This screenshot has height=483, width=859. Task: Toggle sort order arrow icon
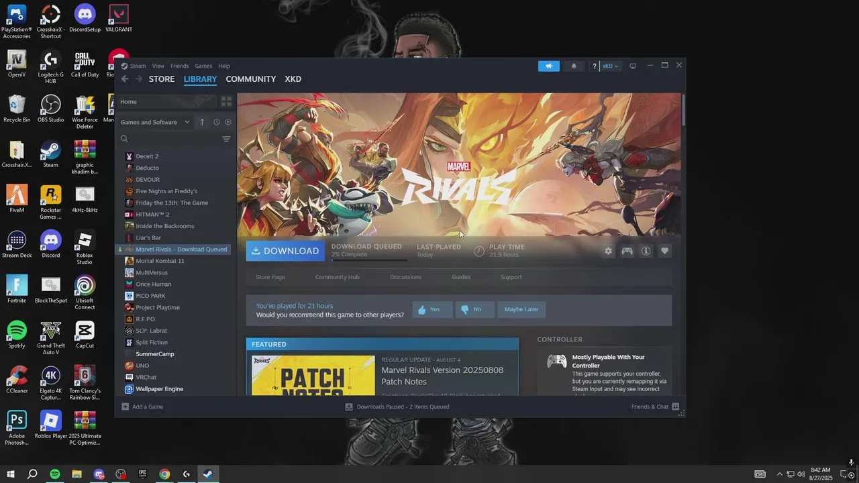pyautogui.click(x=202, y=122)
